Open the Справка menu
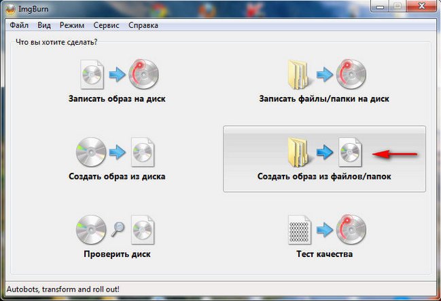This screenshot has height=301, width=441. pyautogui.click(x=143, y=25)
